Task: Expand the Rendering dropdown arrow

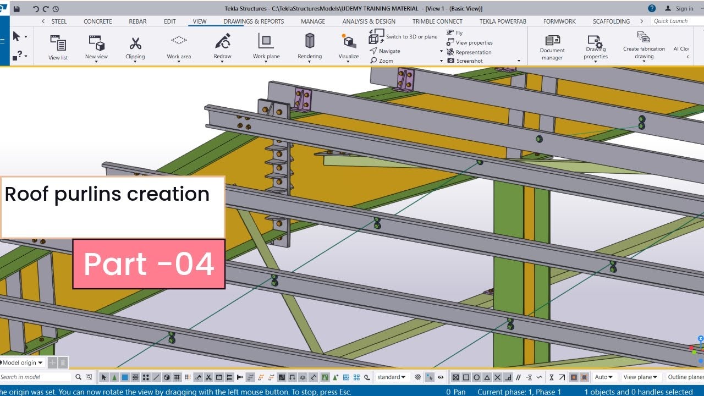Action: pyautogui.click(x=310, y=62)
